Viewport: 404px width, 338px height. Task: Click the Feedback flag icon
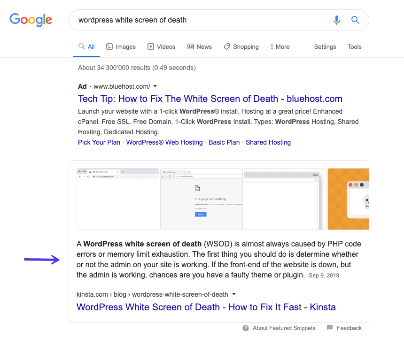point(330,328)
